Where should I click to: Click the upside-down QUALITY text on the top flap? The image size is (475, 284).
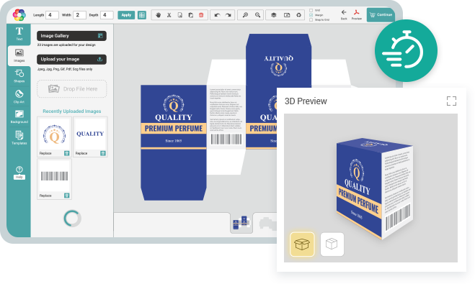click(x=279, y=58)
